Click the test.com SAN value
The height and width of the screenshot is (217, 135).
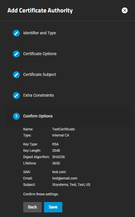pyautogui.click(x=59, y=172)
